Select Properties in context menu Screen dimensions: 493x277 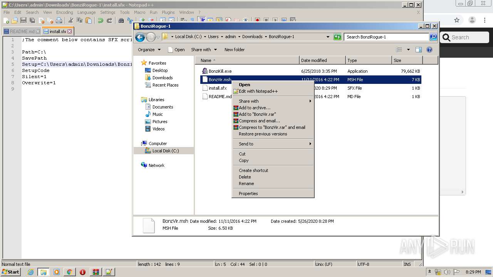pyautogui.click(x=273, y=194)
